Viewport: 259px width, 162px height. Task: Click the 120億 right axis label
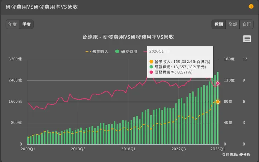pyautogui.click(x=229, y=80)
